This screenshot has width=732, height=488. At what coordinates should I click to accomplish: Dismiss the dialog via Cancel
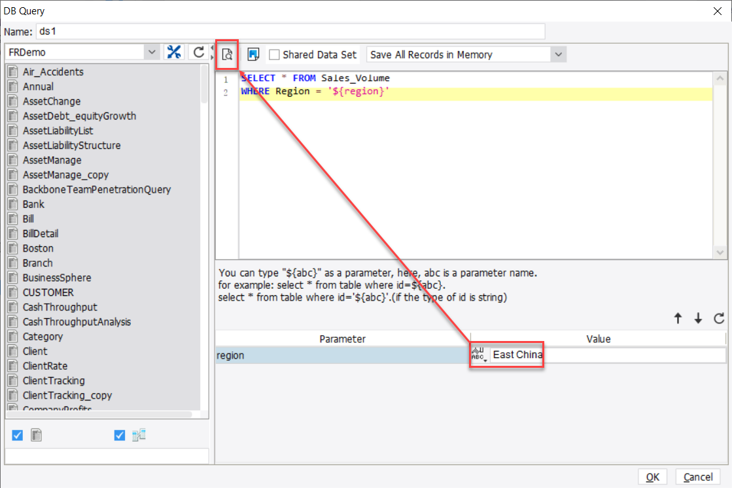[698, 477]
